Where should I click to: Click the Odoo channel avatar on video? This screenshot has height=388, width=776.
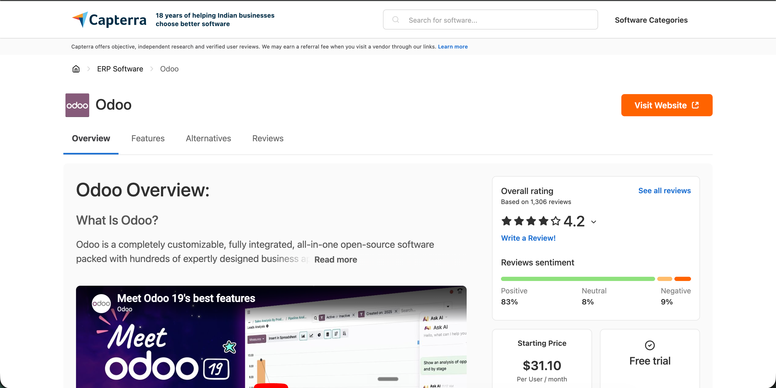point(101,303)
